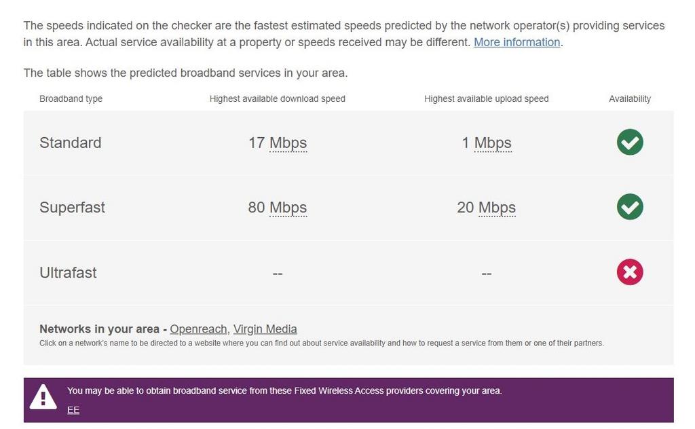
Task: Click the warning triangle icon in purple banner
Action: tap(43, 396)
